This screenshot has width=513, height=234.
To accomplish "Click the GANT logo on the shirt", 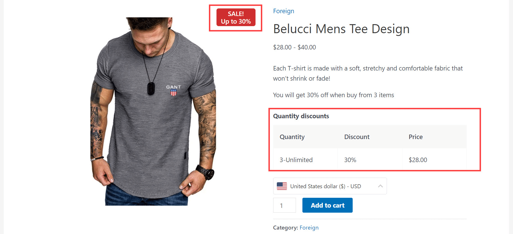I will (x=174, y=90).
